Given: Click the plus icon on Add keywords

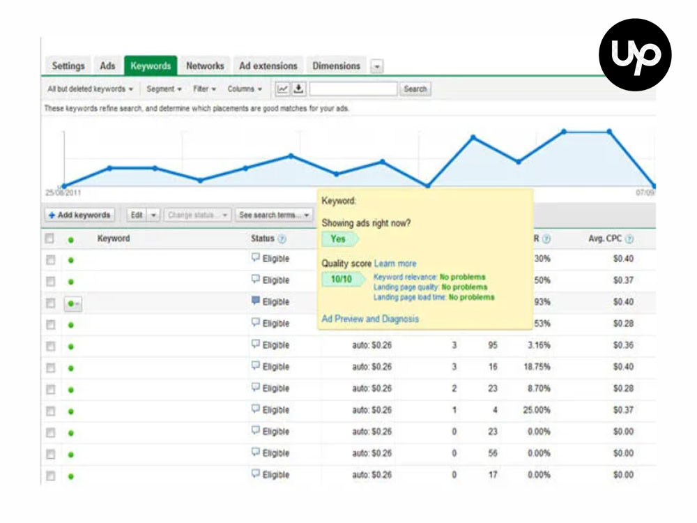Looking at the screenshot, I should [x=52, y=215].
